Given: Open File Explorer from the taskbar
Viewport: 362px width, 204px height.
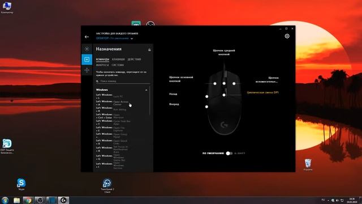Looking at the screenshot, I should pyautogui.click(x=16, y=200).
